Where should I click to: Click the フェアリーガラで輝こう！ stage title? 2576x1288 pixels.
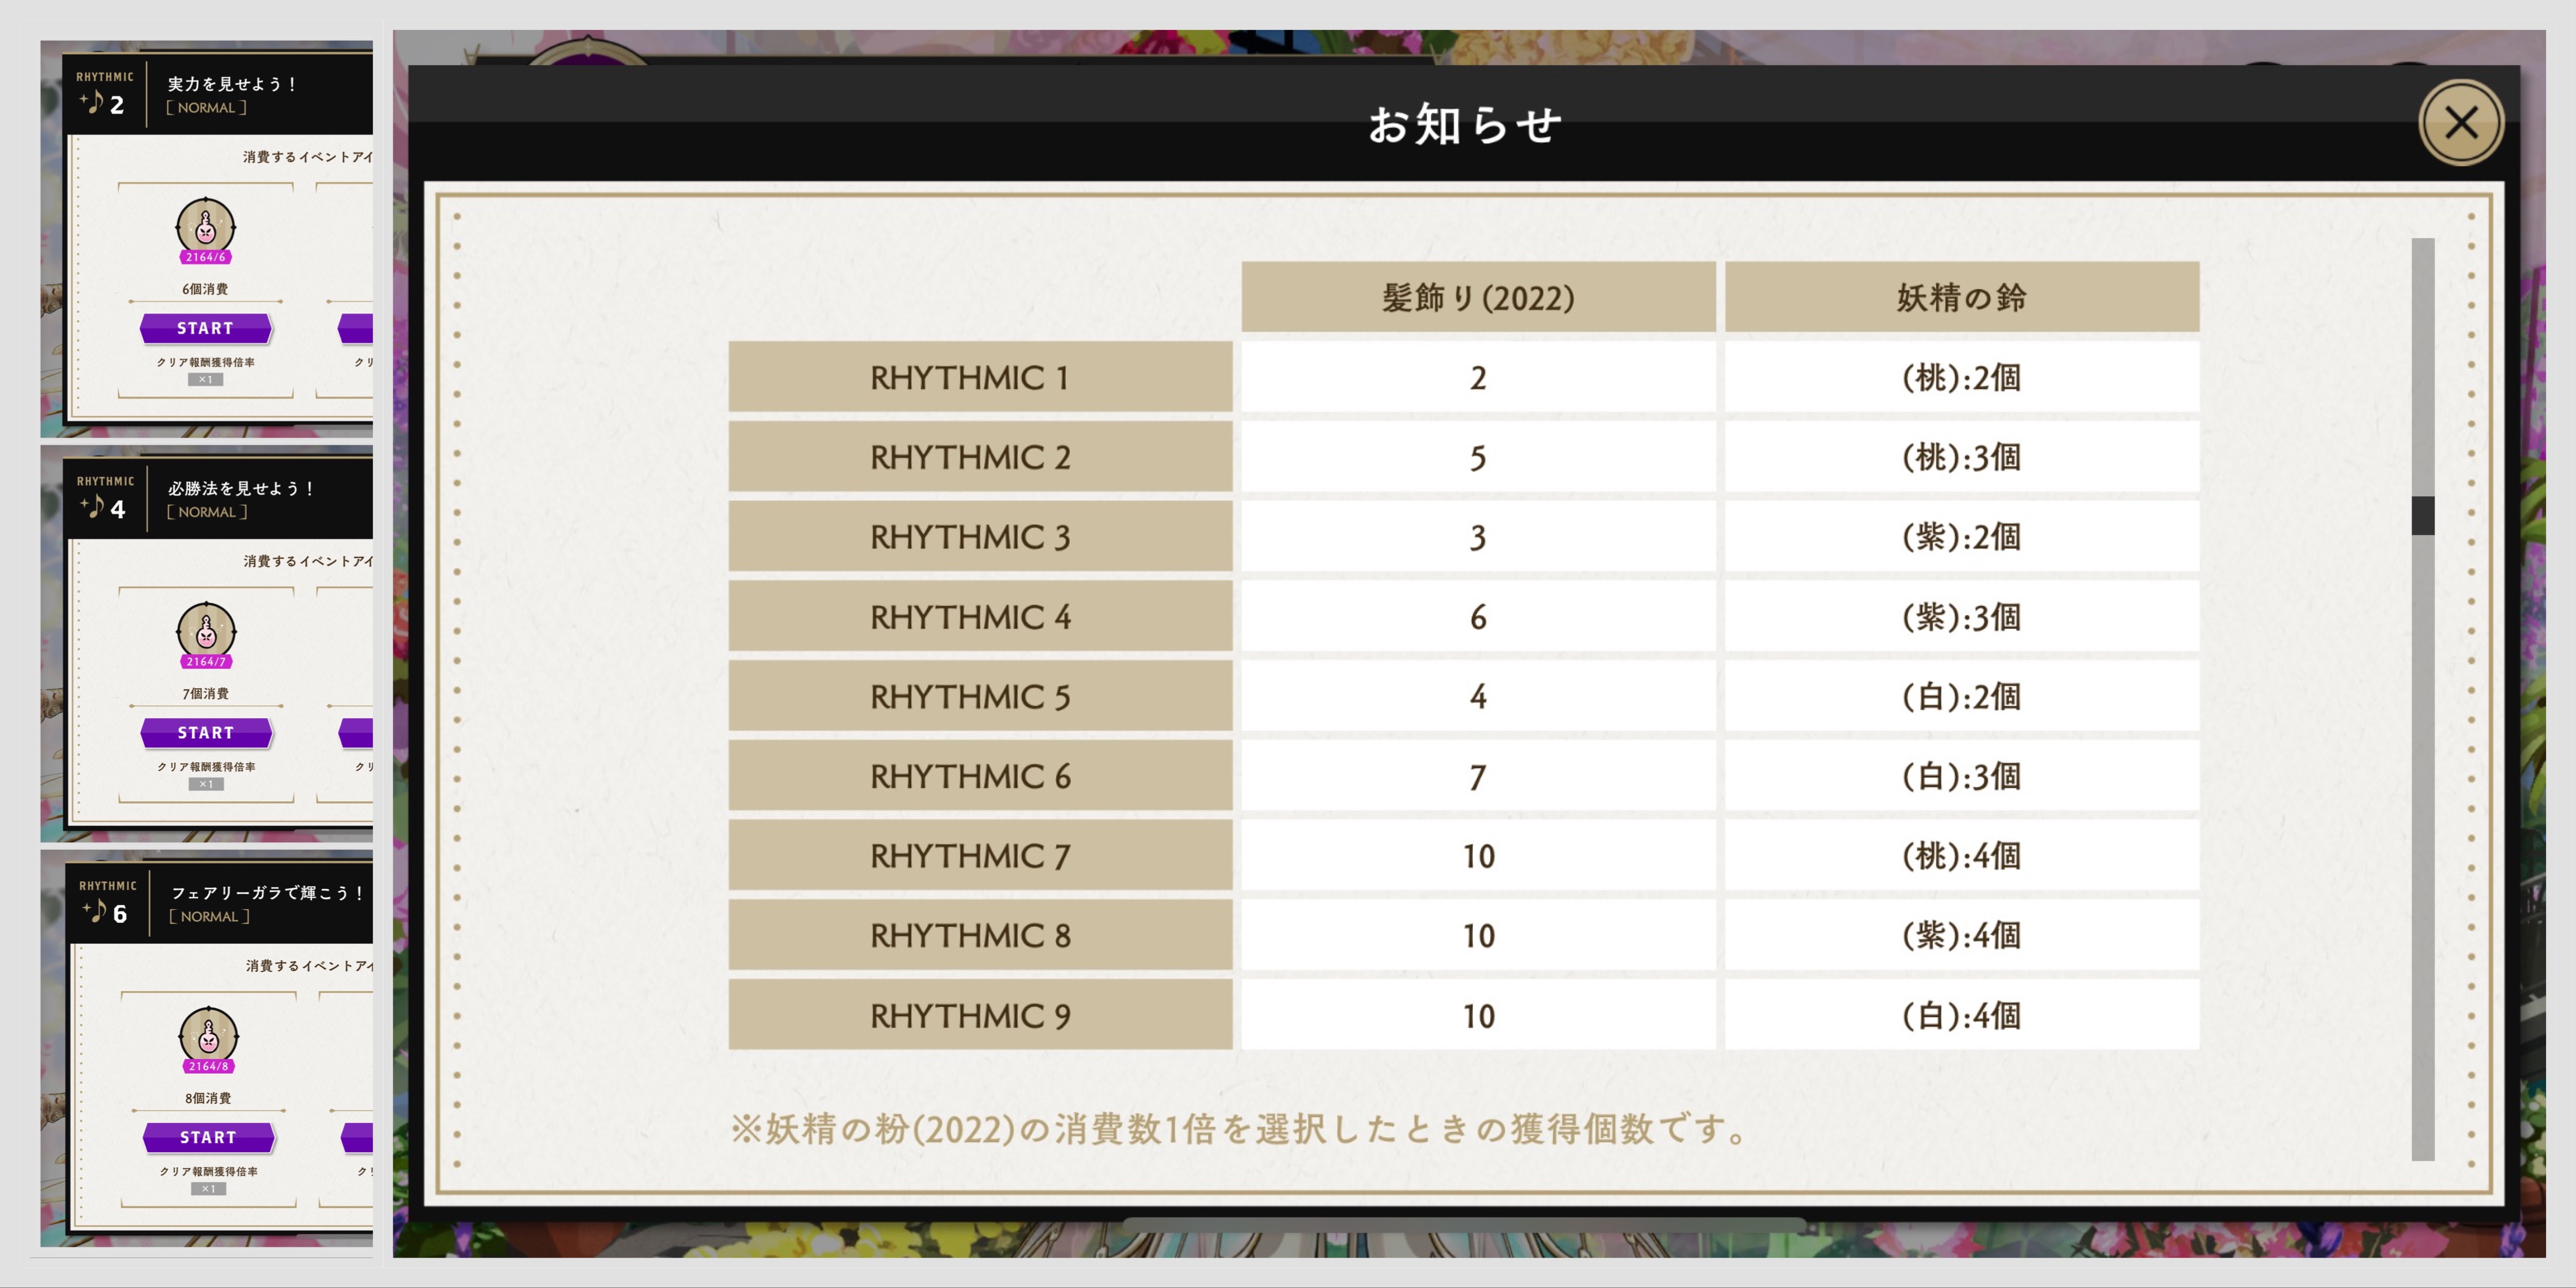268,892
